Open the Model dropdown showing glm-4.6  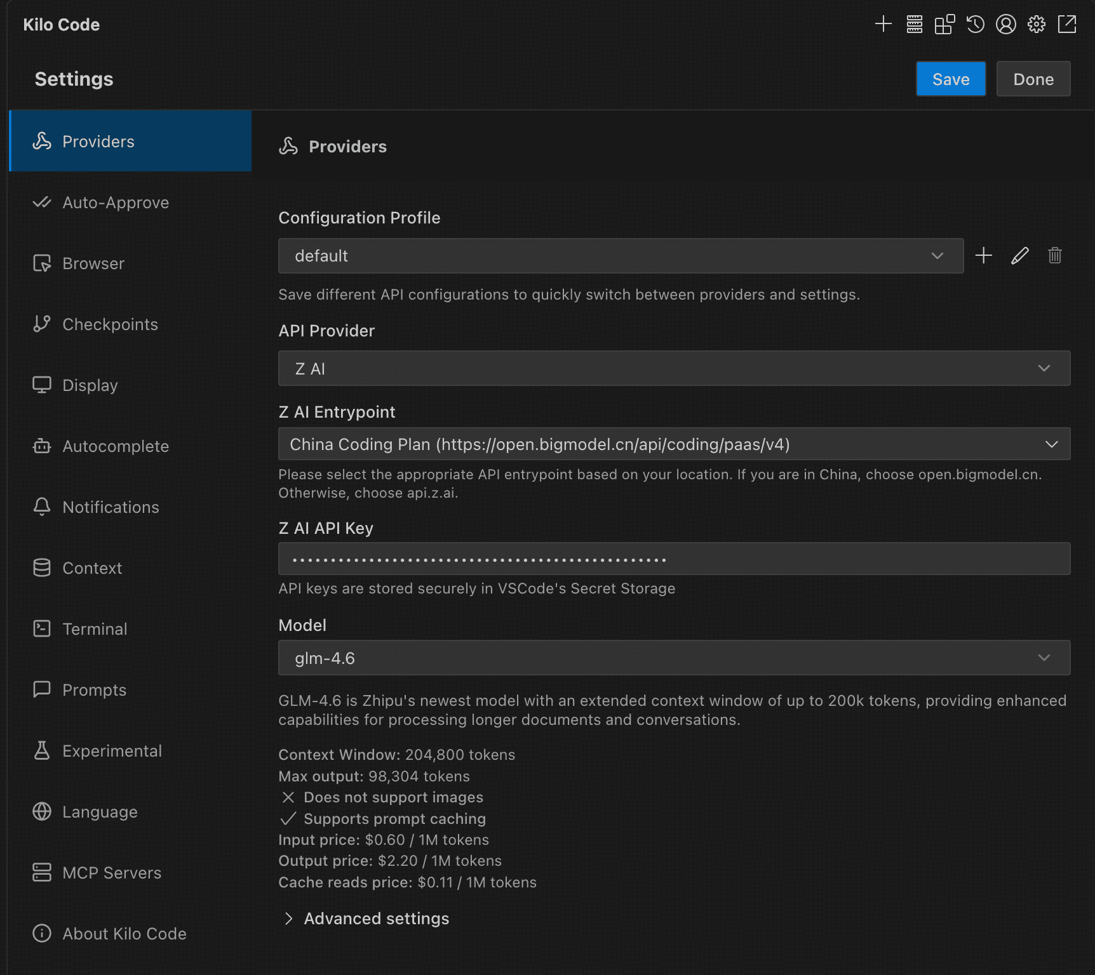point(674,658)
